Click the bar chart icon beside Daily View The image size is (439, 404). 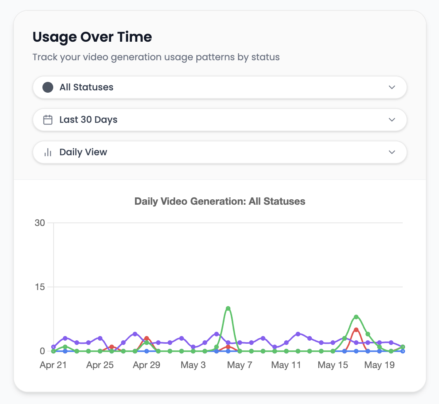(47, 152)
